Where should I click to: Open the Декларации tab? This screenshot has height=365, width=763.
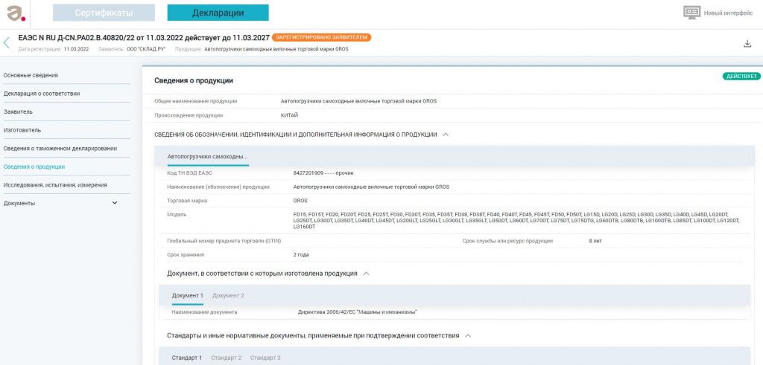tap(218, 13)
